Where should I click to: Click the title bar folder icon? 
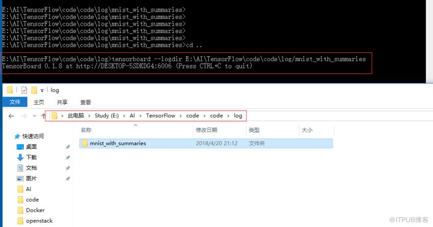pyautogui.click(x=10, y=90)
